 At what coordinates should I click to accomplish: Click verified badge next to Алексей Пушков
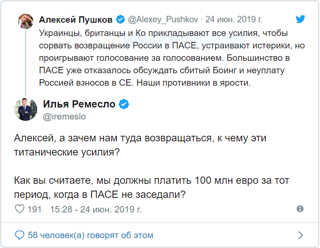(x=120, y=20)
